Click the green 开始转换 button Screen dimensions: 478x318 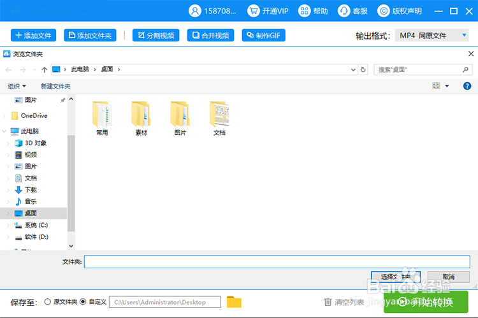tap(426, 302)
